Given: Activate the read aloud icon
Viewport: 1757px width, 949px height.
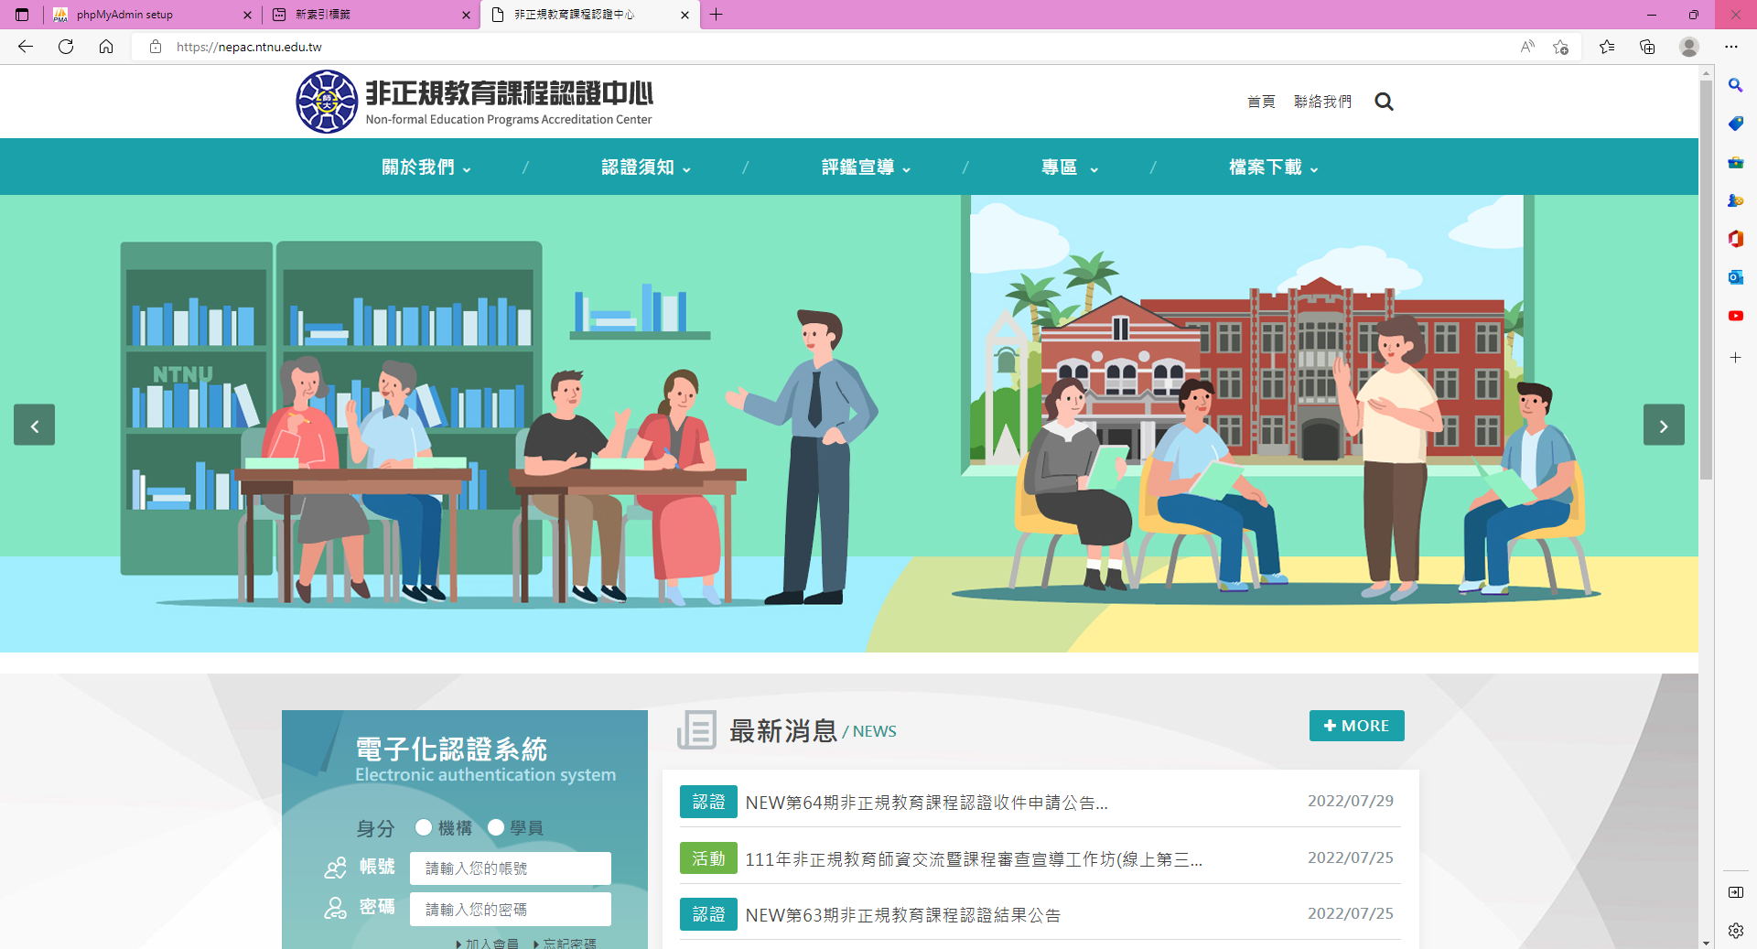Looking at the screenshot, I should [x=1526, y=47].
